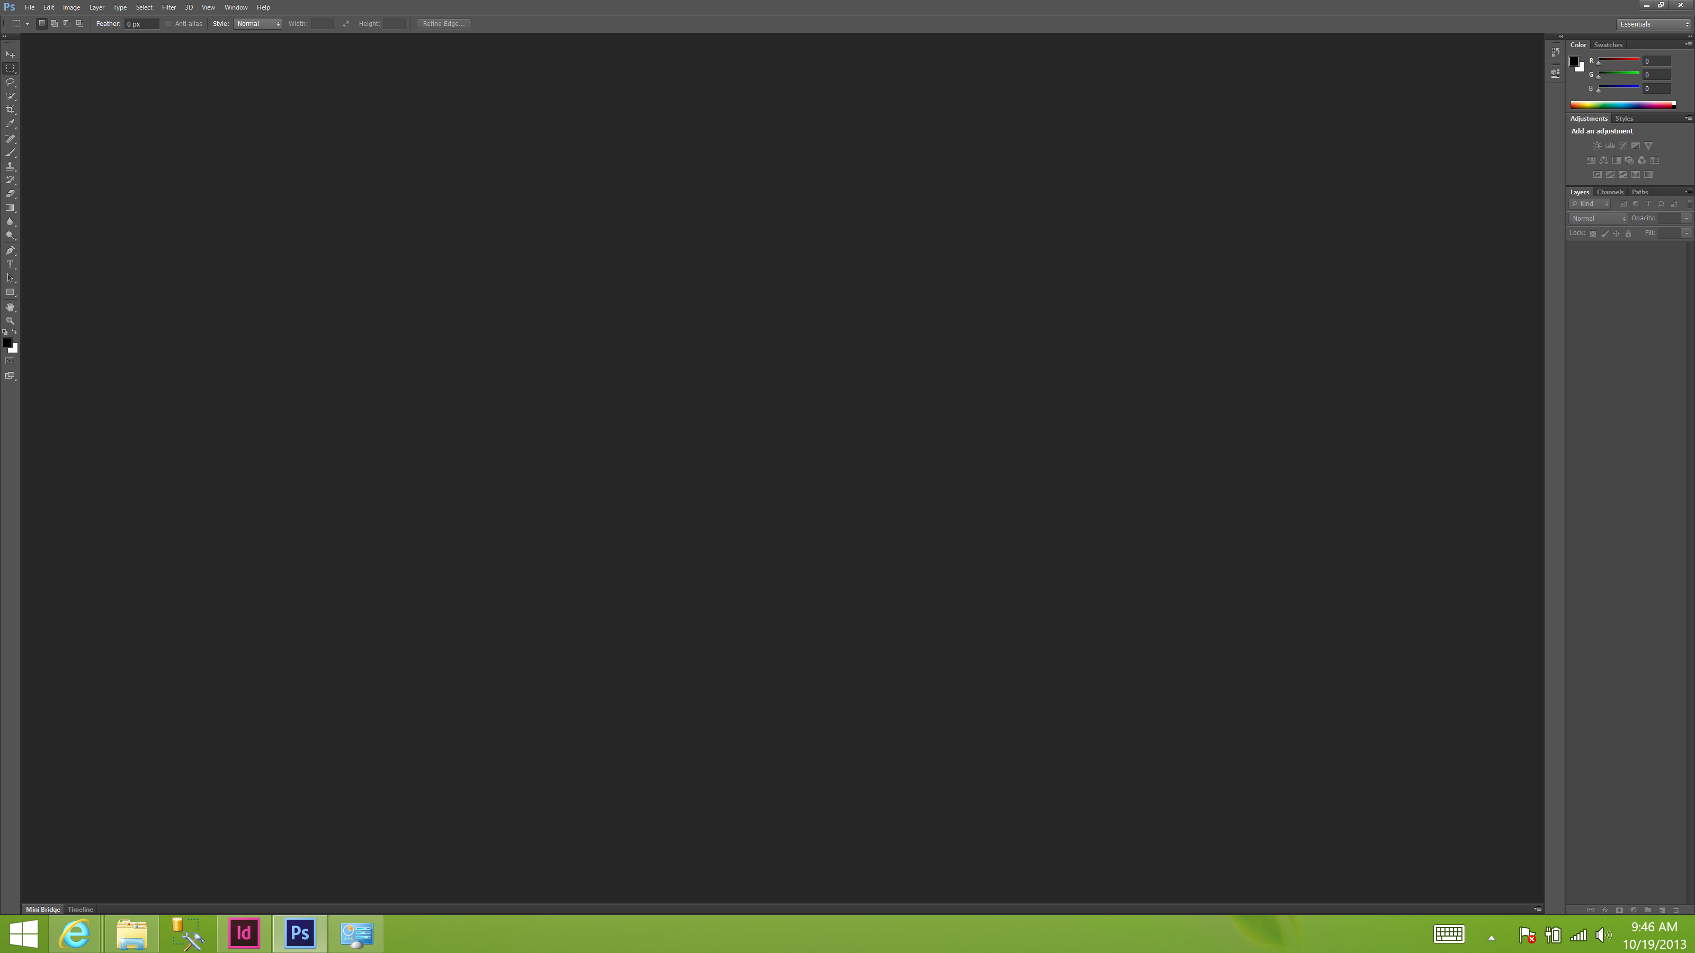Switch to the Swatches tab

tap(1609, 44)
